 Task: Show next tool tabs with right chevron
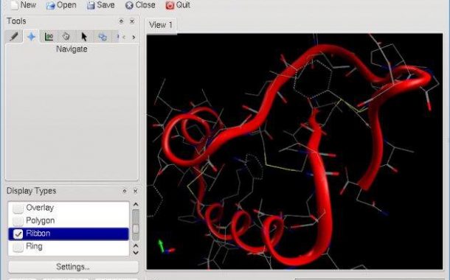[134, 37]
